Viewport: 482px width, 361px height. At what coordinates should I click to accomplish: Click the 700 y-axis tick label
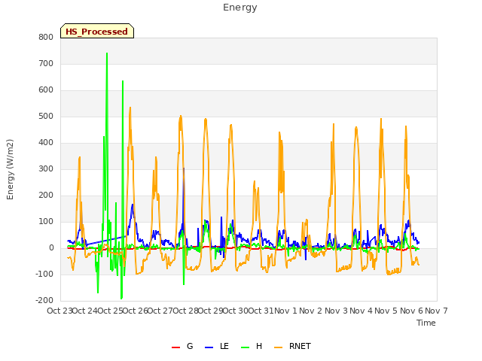point(46,63)
